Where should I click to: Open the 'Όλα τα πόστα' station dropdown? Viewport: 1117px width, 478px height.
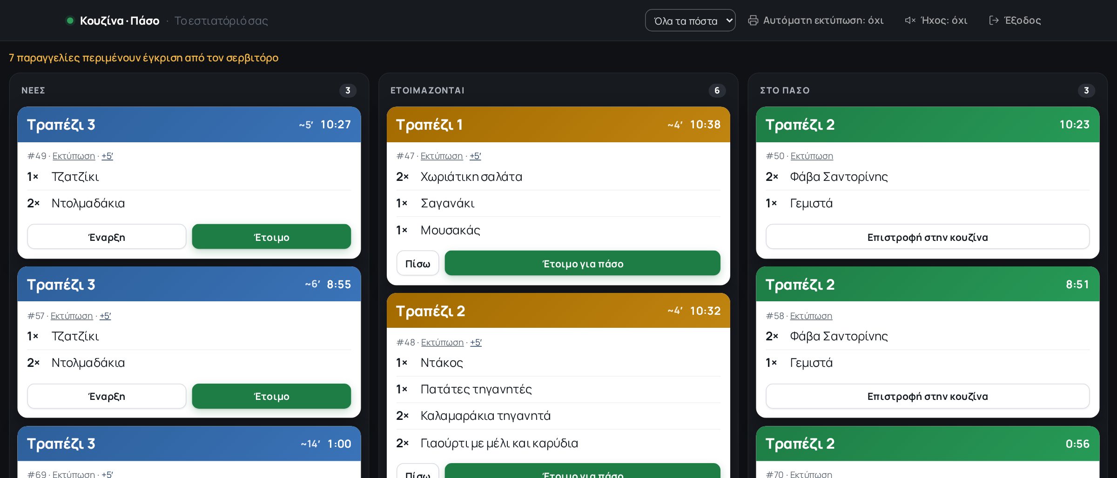pos(690,20)
